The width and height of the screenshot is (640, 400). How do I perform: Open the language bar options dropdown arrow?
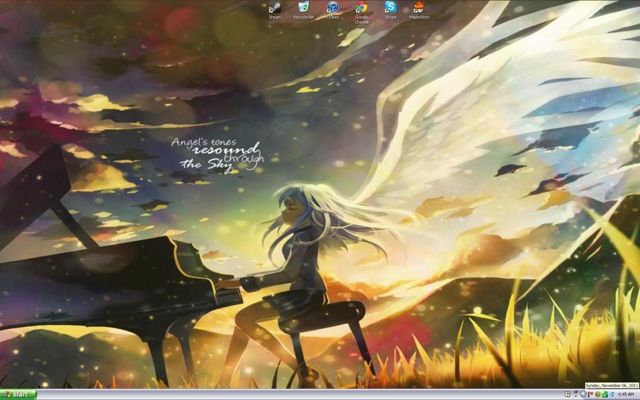(576, 396)
